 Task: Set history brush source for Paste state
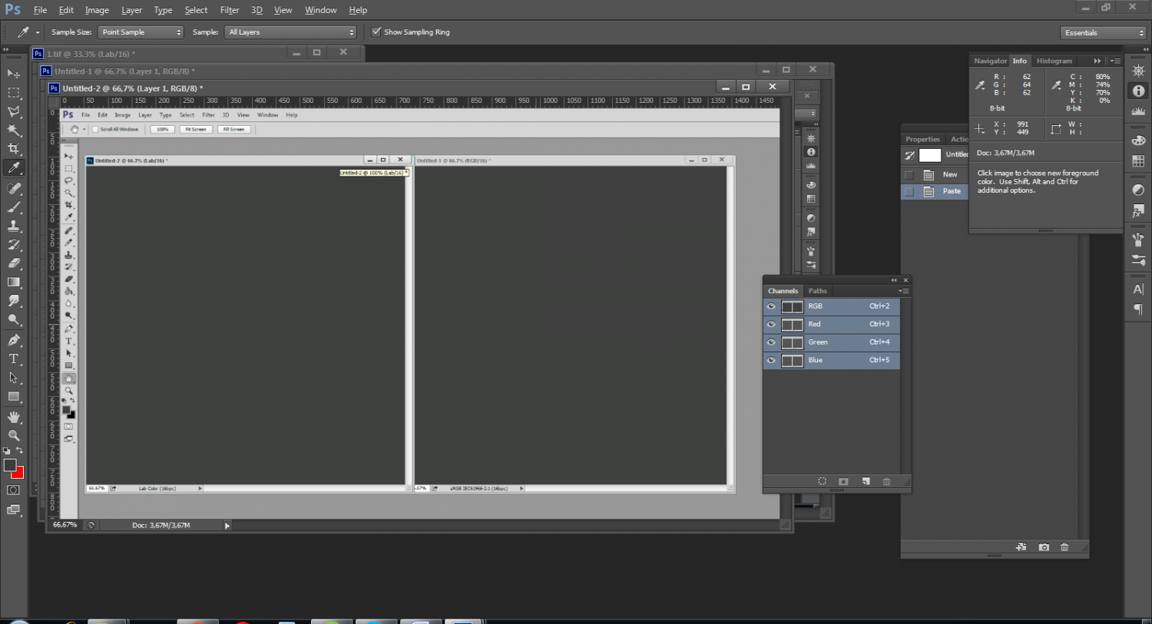coord(909,191)
